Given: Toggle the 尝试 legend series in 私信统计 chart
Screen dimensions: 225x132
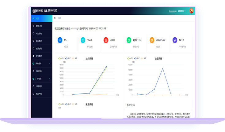Looking at the screenshot, I should [x=137, y=58].
